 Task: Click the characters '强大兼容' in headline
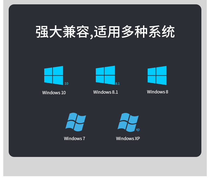click(x=62, y=32)
